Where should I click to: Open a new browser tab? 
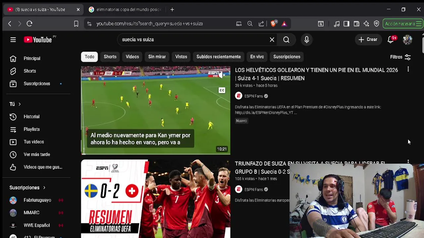point(172,10)
